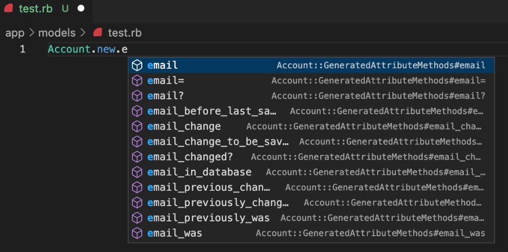The width and height of the screenshot is (508, 252).
Task: Click line number 1 in the gutter
Action: (x=23, y=49)
